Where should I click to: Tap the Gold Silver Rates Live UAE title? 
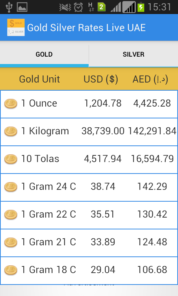pos(86,27)
